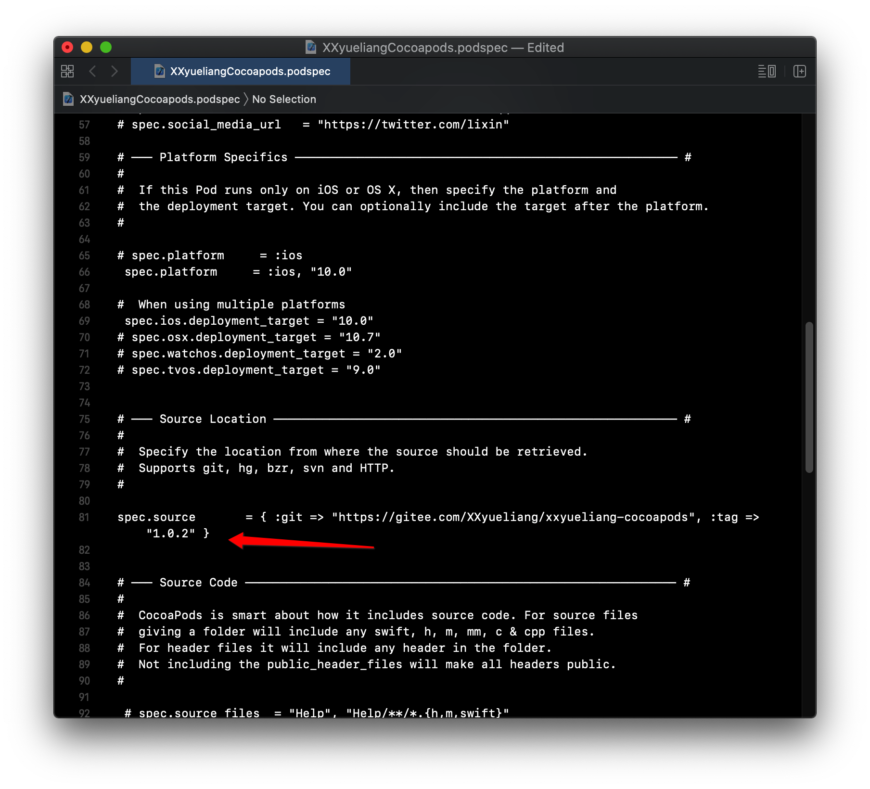This screenshot has width=870, height=789.
Task: Close the window with the red button
Action: (67, 47)
